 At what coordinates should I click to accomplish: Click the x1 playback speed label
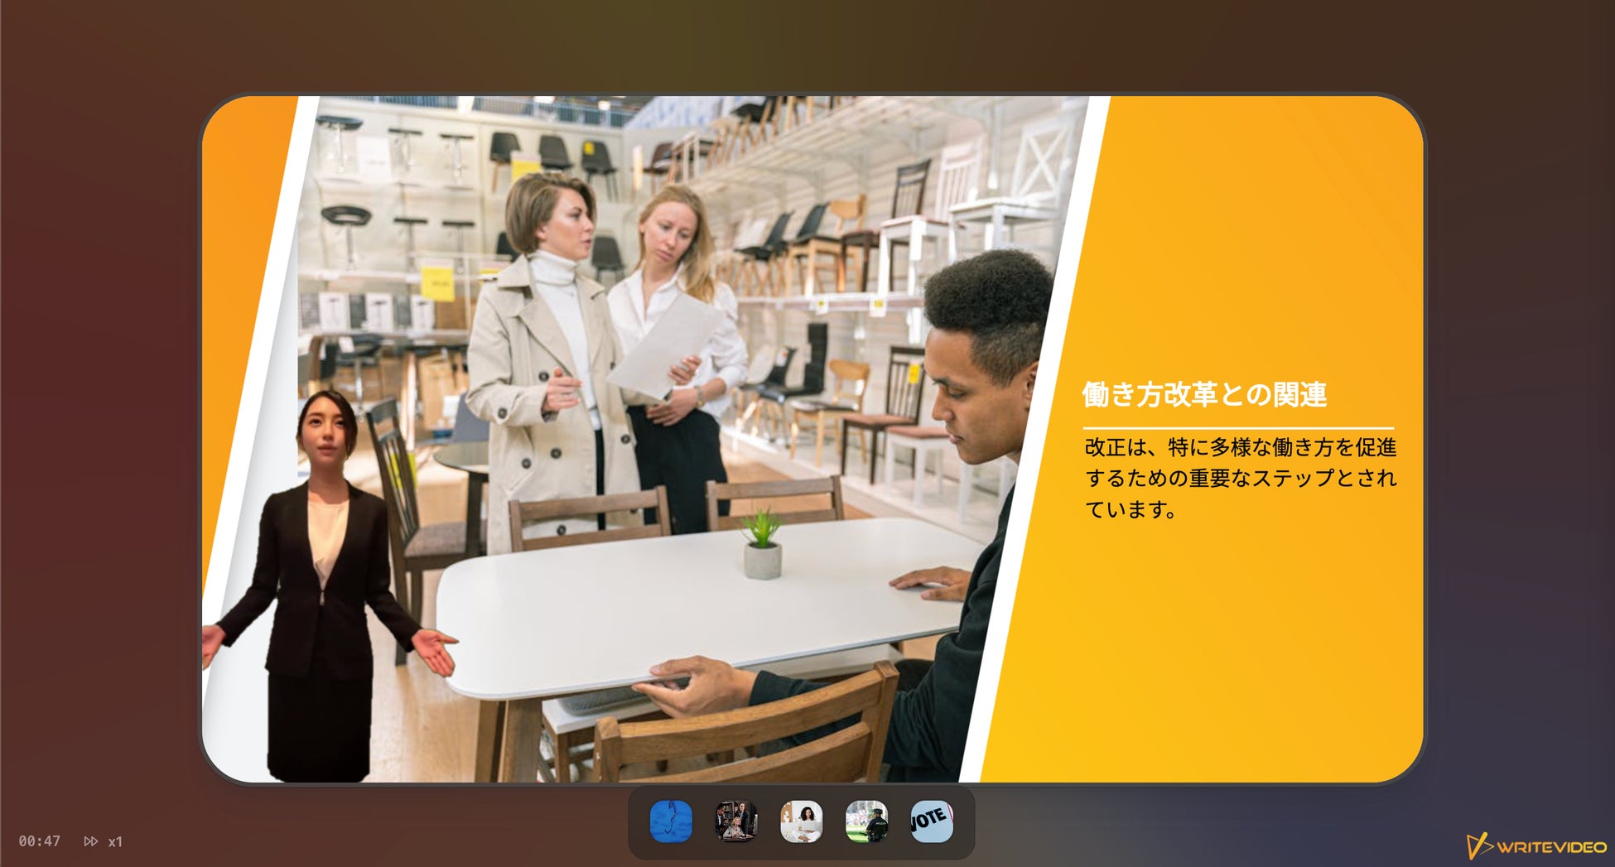coord(115,841)
